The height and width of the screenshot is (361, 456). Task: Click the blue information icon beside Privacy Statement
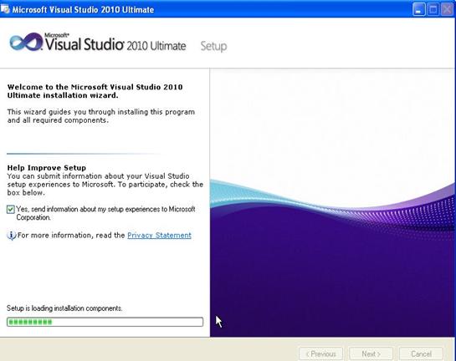pos(11,236)
